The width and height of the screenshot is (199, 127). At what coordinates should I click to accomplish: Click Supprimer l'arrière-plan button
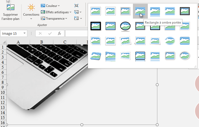pos(10,12)
